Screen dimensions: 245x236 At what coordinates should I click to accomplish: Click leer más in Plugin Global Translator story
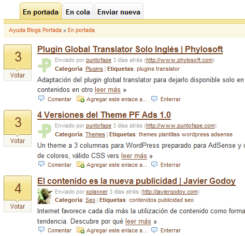point(108,90)
